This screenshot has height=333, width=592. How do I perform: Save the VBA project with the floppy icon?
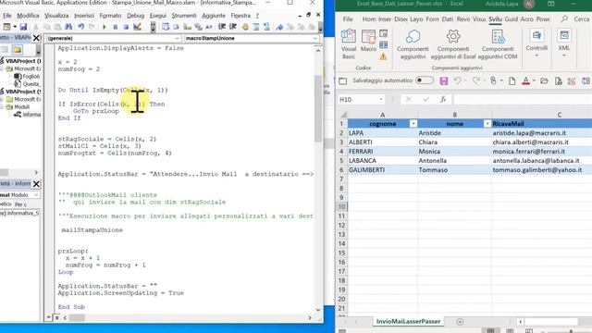[x=23, y=27]
